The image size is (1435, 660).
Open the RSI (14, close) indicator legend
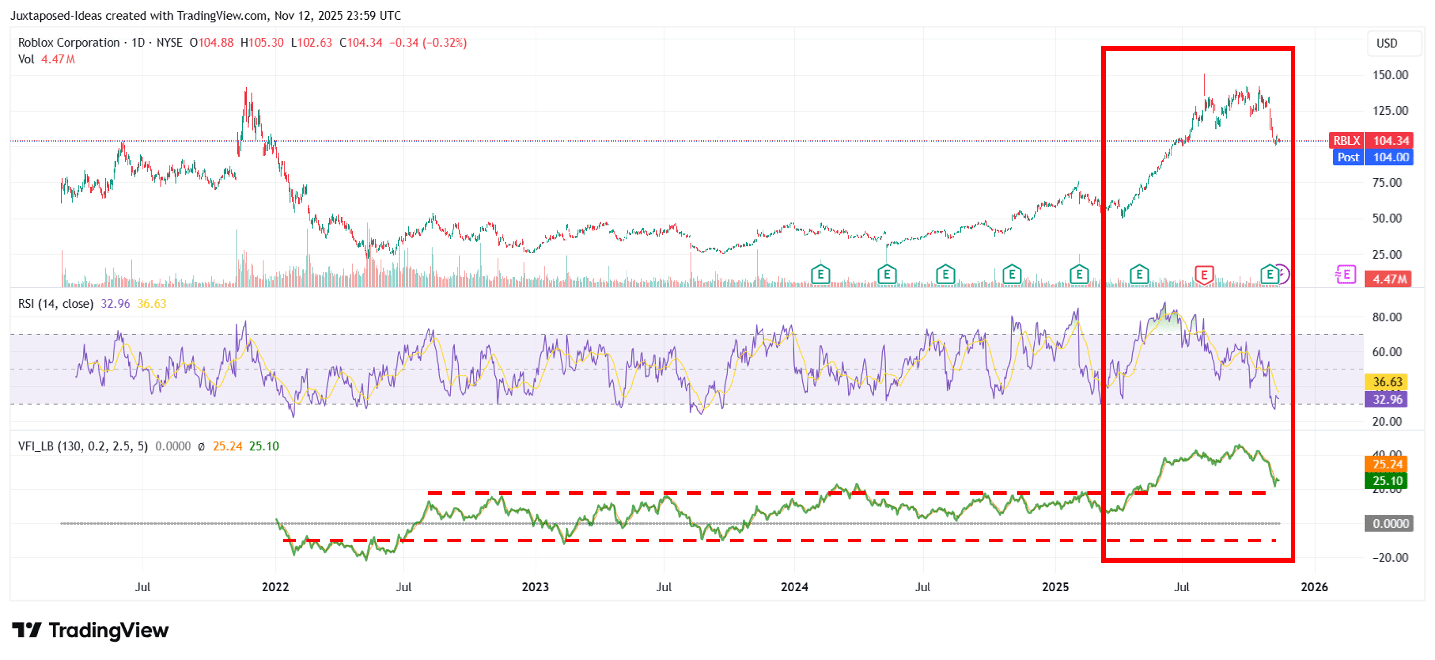click(x=56, y=304)
